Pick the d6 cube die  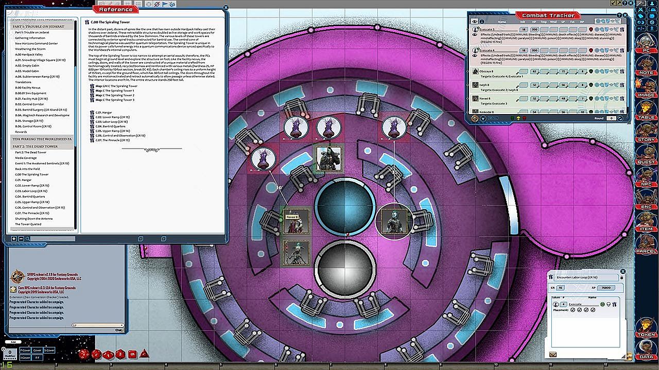132,354
